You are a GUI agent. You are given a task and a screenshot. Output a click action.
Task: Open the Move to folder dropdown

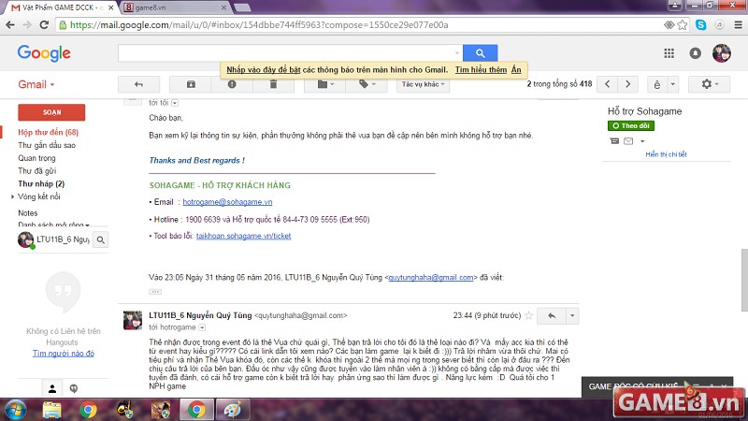coord(325,84)
